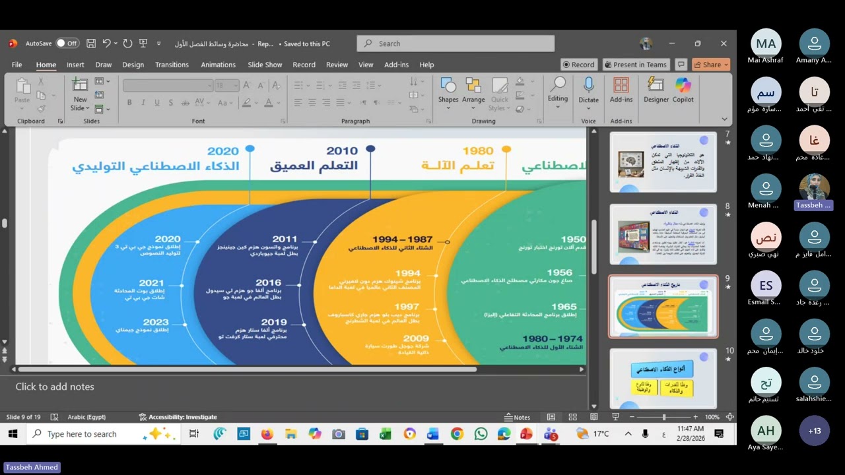Insert a New Slide
Viewport: 845px width, 475px height.
tap(80, 94)
